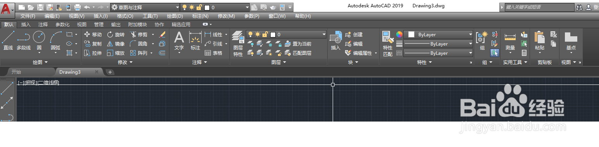The width and height of the screenshot is (599, 147).
Task: Click the Move (移动) tool
Action: (x=93, y=34)
